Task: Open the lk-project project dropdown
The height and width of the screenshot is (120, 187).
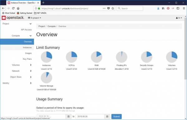Action: pos(35,18)
